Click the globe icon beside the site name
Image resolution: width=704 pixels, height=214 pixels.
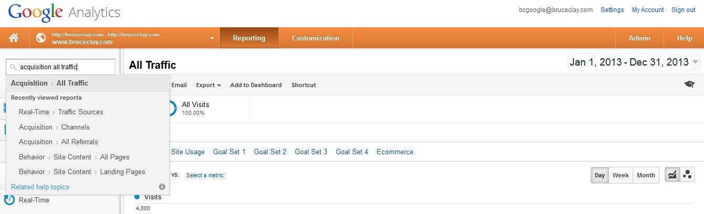[41, 38]
